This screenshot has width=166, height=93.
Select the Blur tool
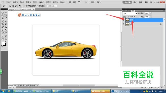[x=3, y=30]
